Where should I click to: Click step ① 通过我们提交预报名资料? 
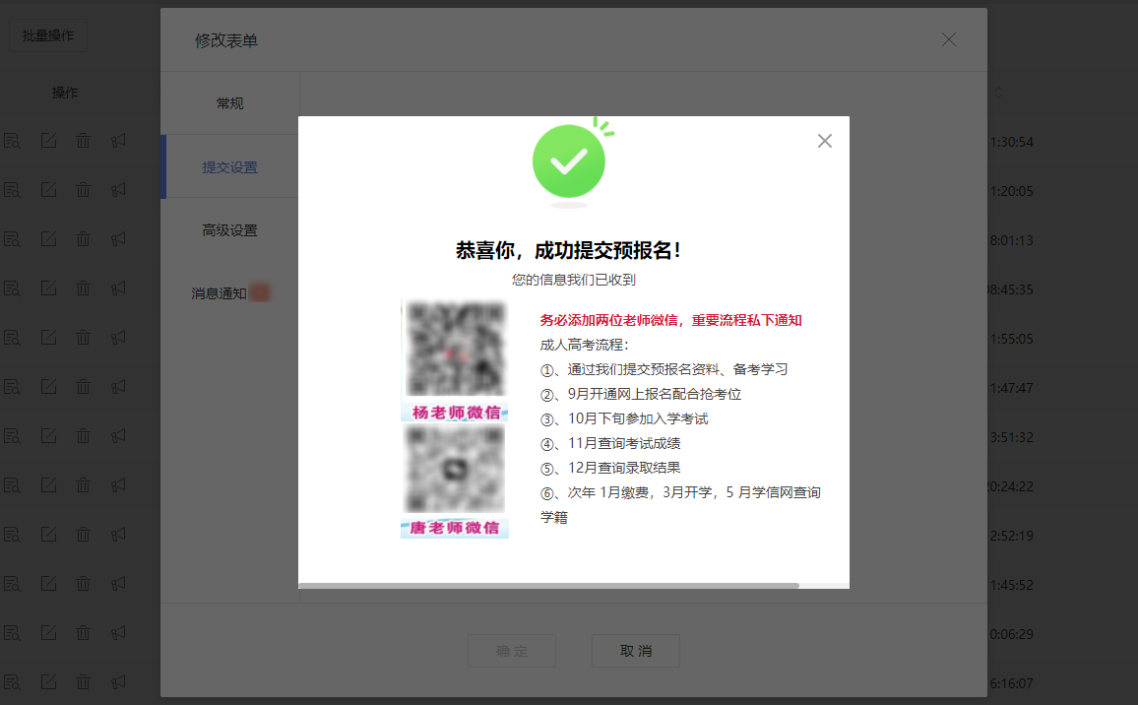coord(664,369)
